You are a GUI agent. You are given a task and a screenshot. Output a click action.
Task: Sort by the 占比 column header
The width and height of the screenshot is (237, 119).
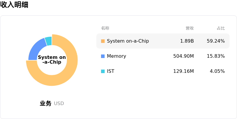[x=221, y=28]
